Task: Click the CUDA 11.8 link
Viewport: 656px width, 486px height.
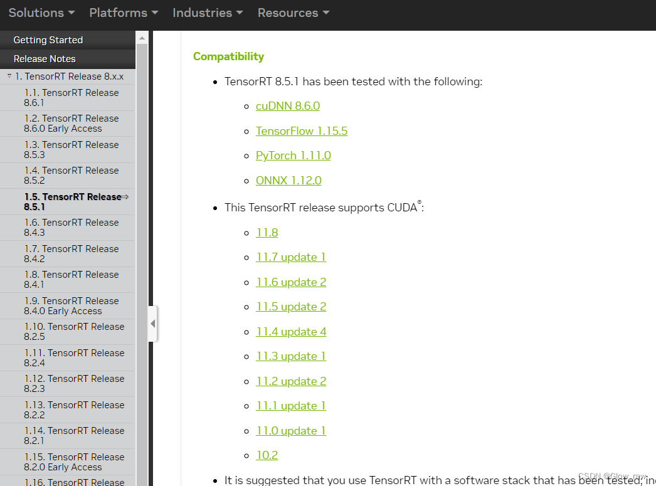Action: coord(267,232)
